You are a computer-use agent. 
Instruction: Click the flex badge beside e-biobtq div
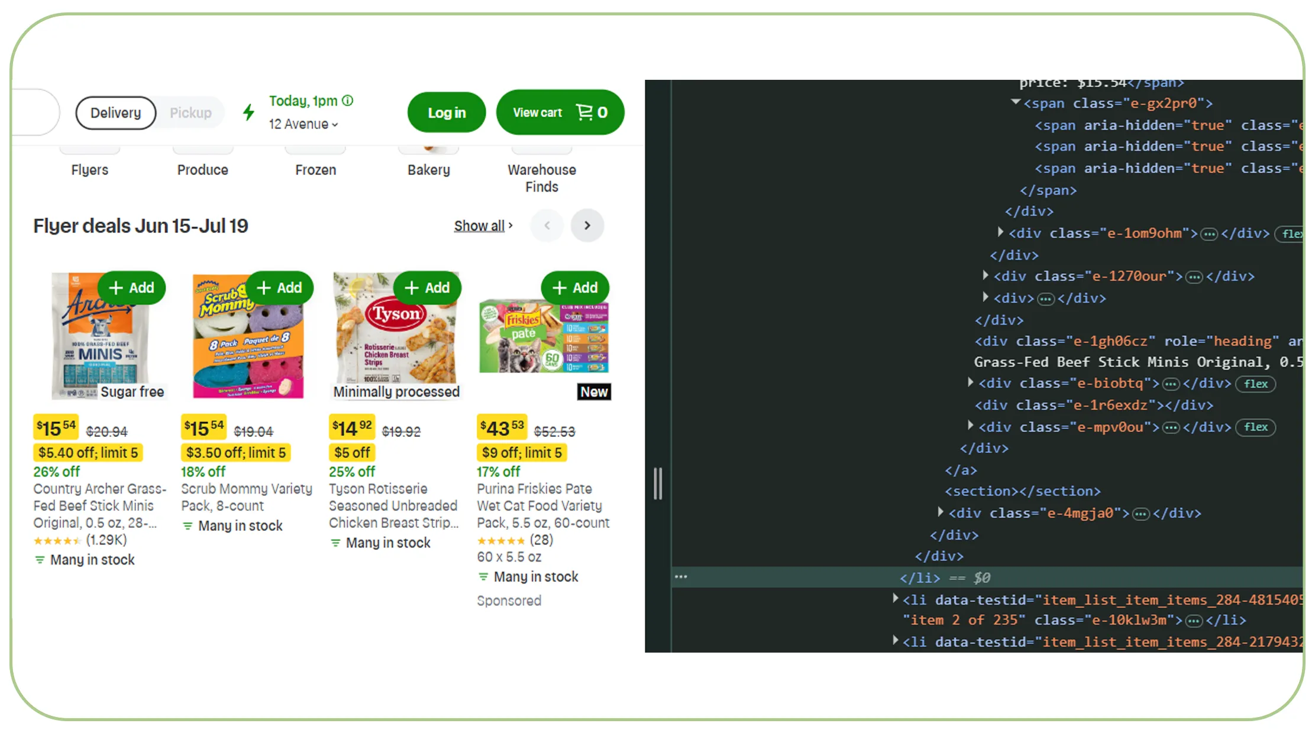[x=1256, y=384]
